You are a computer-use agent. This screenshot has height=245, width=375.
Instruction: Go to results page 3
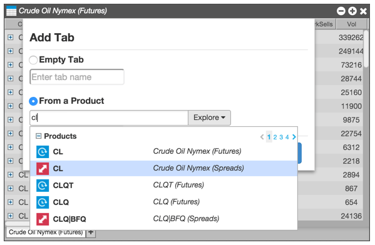click(x=281, y=137)
